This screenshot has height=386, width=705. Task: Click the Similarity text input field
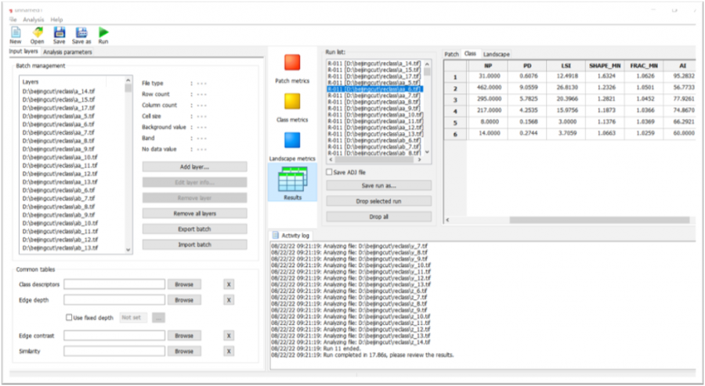pos(114,352)
